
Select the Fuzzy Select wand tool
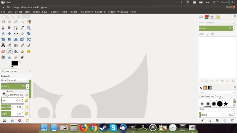(x=23, y=22)
